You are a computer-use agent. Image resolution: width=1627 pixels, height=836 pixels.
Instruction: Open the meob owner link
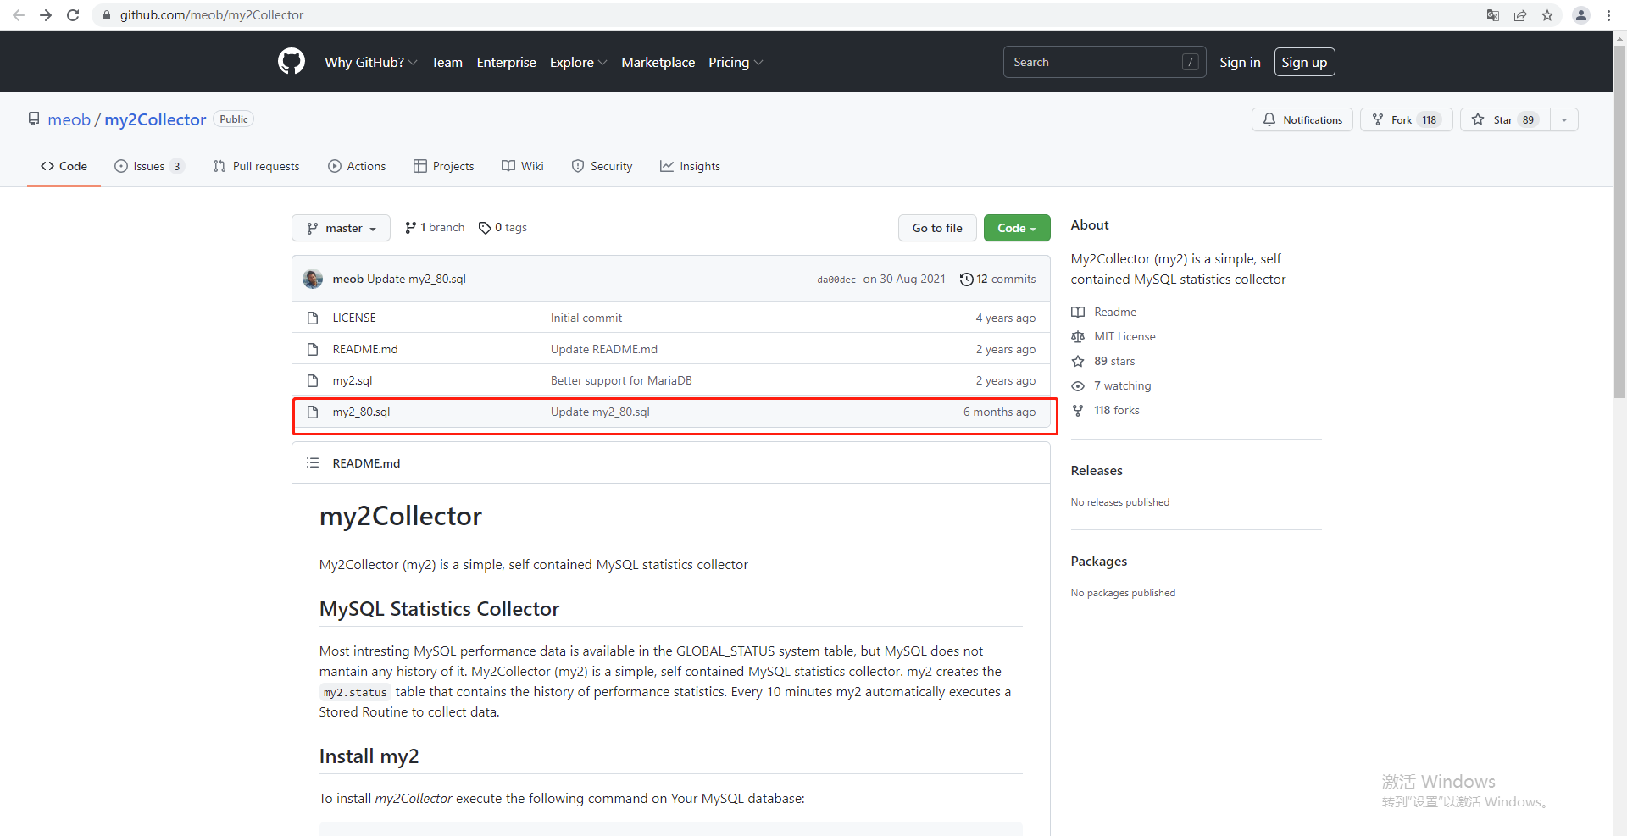coord(69,119)
